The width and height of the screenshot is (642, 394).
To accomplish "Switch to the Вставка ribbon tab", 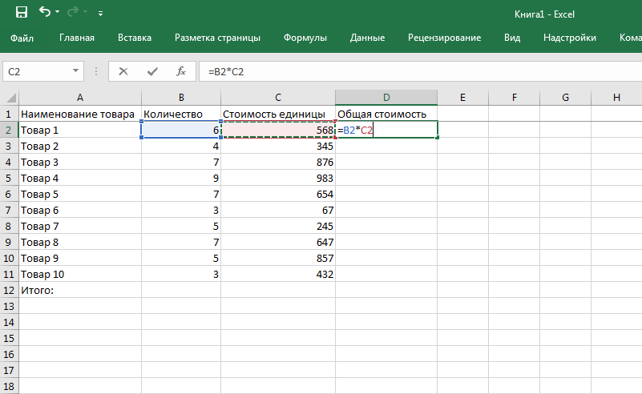I will coord(134,38).
